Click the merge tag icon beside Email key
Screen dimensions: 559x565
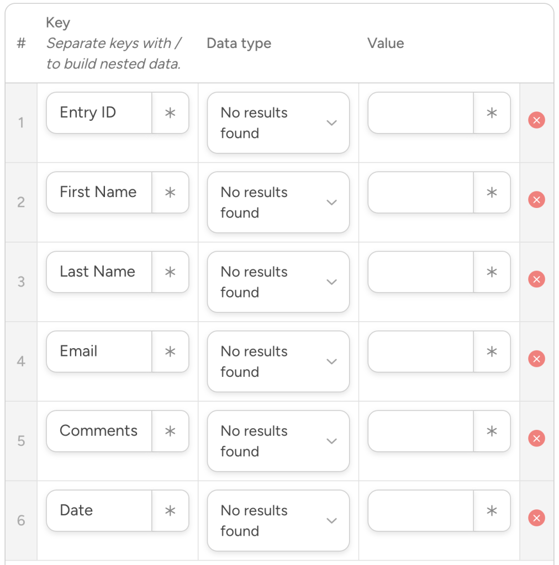point(170,351)
